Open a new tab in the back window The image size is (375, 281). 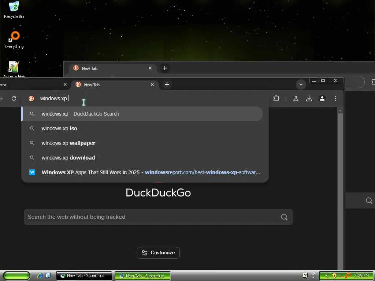(164, 68)
